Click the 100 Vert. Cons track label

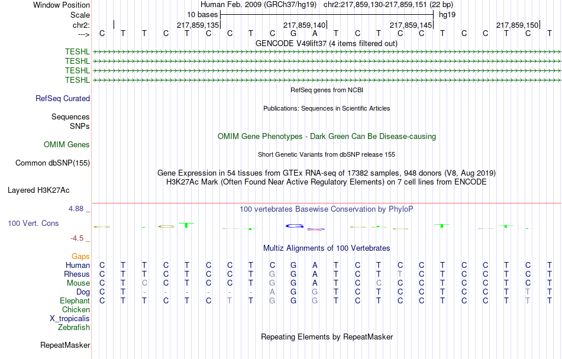click(33, 223)
